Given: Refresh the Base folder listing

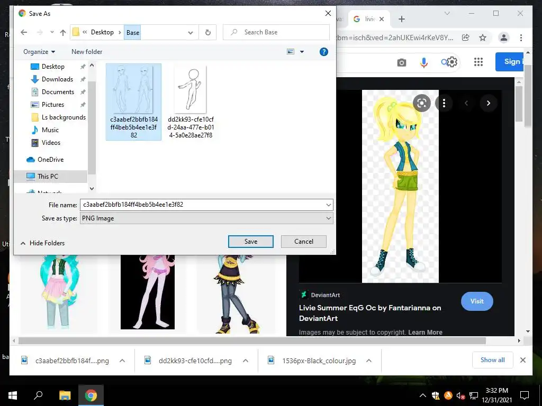Looking at the screenshot, I should [207, 32].
